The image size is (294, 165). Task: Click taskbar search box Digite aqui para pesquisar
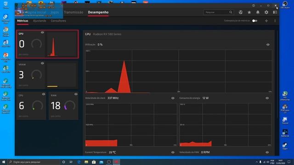pyautogui.click(x=34, y=162)
